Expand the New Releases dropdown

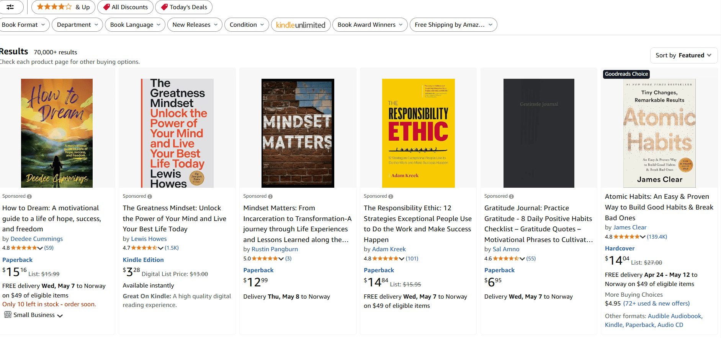click(x=195, y=25)
